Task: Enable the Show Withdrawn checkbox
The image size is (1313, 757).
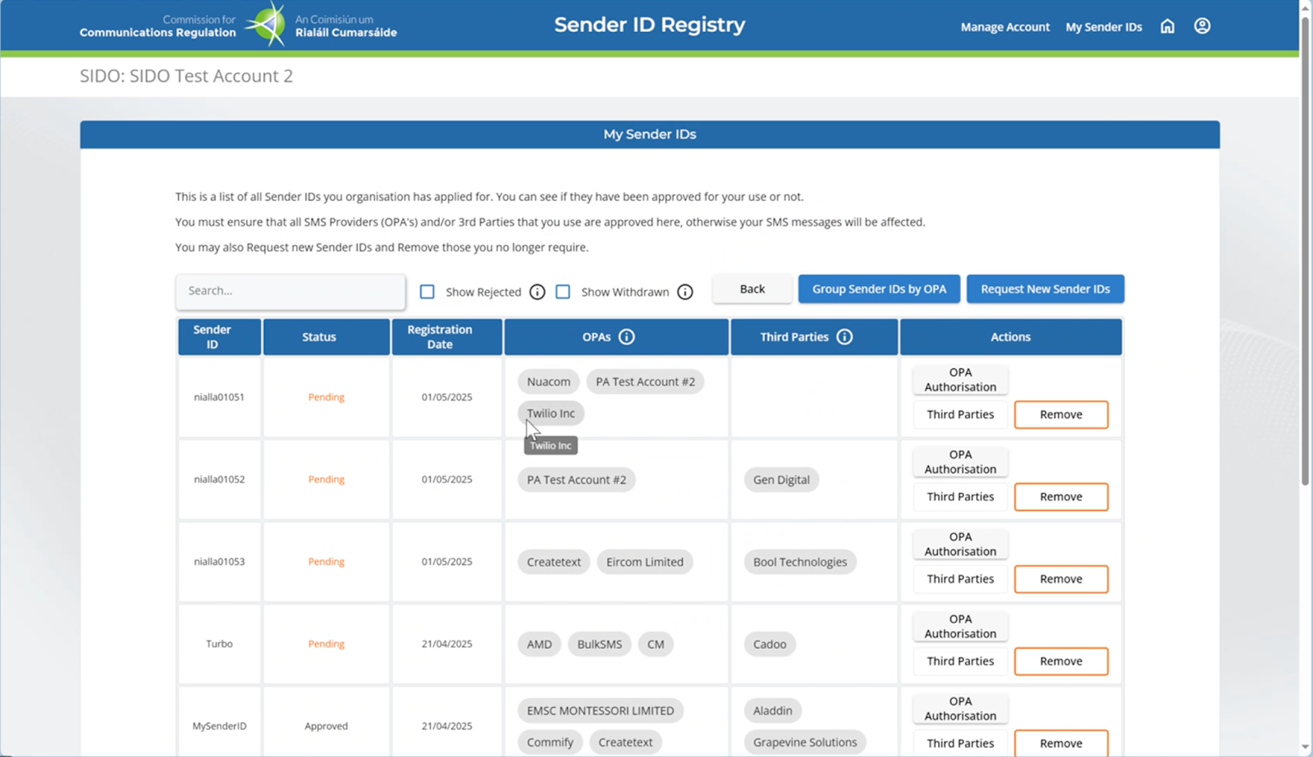Action: (563, 292)
